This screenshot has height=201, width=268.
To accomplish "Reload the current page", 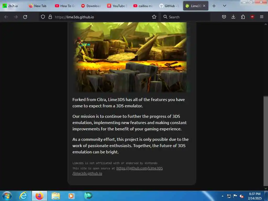I will pos(25,17).
